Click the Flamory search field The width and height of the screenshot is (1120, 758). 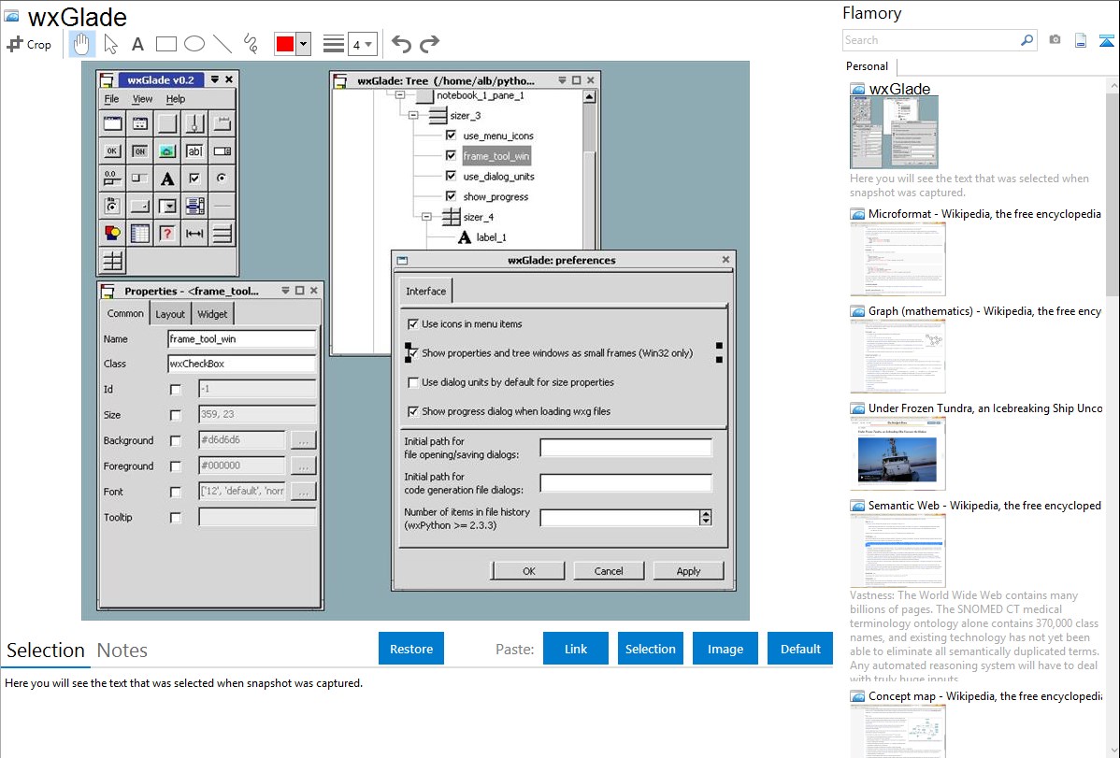click(x=930, y=40)
